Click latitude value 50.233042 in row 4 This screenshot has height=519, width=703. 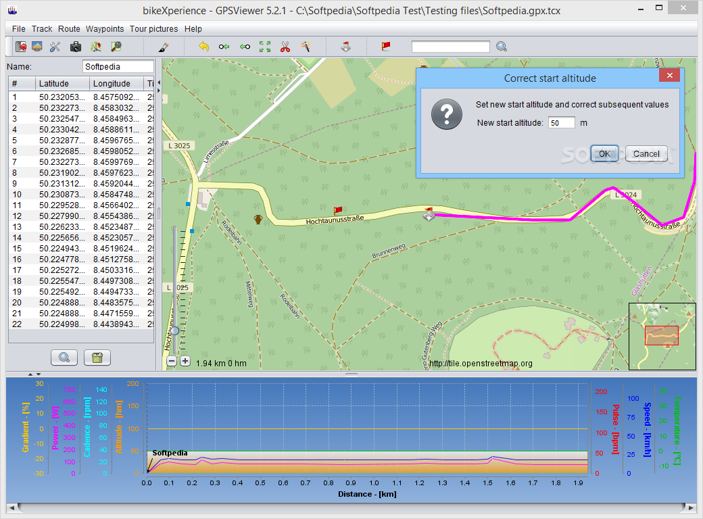pyautogui.click(x=62, y=130)
